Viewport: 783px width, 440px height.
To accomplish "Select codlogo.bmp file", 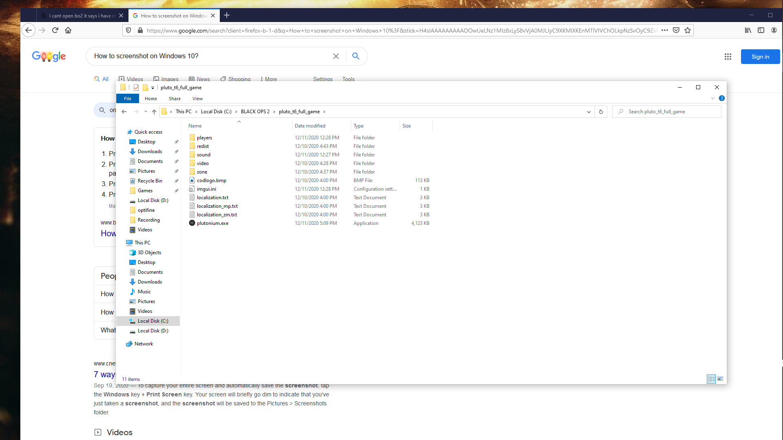I will (211, 180).
